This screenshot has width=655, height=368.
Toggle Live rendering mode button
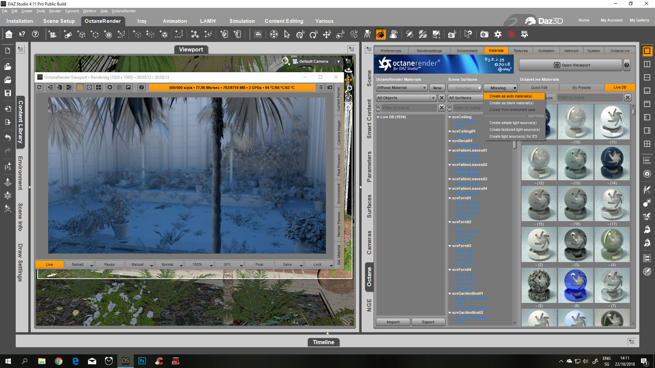[49, 264]
